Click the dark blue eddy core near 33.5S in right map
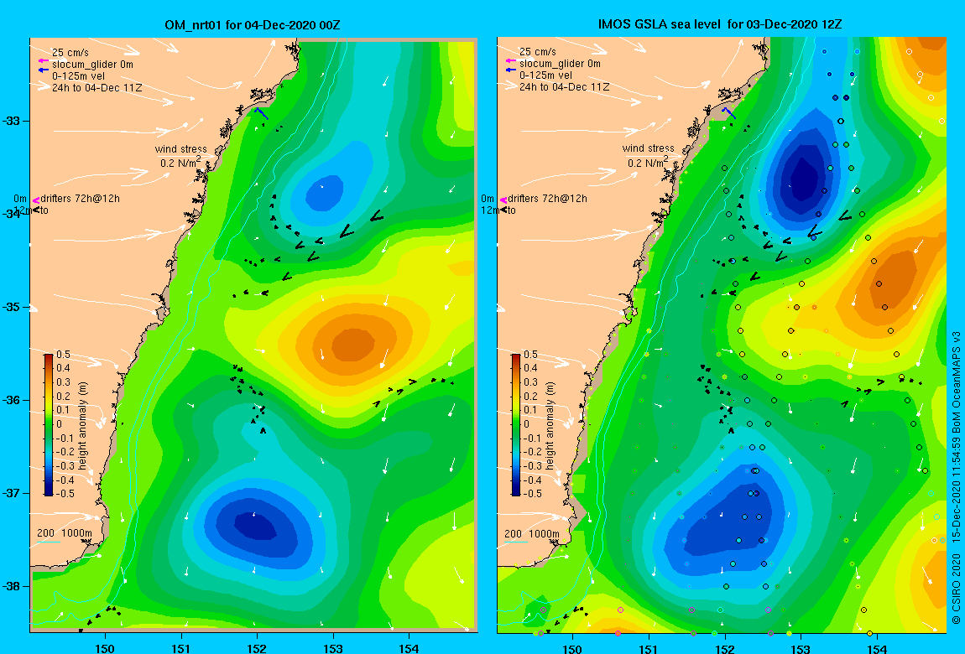The image size is (965, 654). point(804,179)
